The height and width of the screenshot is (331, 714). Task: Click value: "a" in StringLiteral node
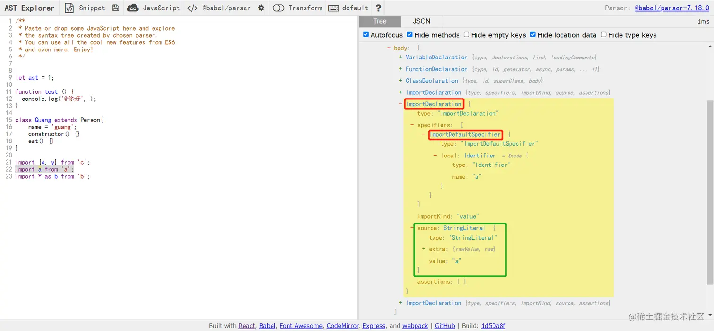point(445,261)
